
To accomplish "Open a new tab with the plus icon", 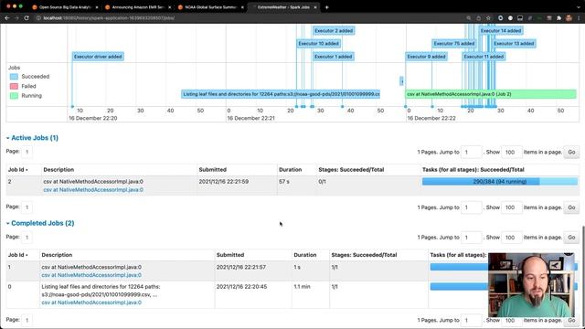I will point(327,7).
